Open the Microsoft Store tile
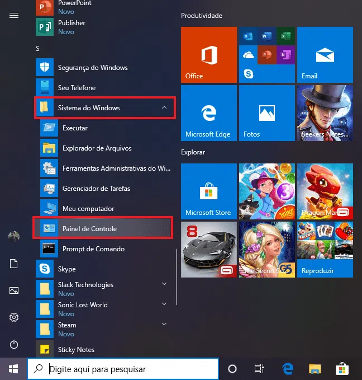 click(x=209, y=191)
